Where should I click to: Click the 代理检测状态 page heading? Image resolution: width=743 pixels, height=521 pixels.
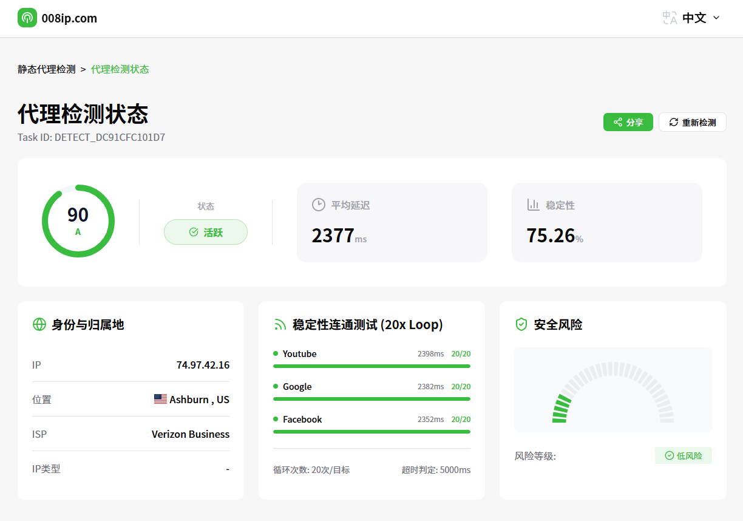pyautogui.click(x=83, y=114)
